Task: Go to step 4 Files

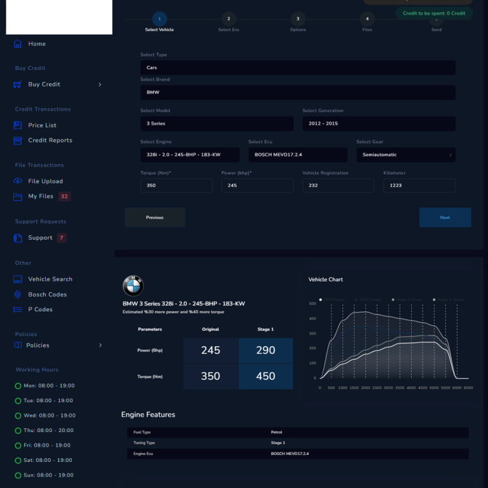Action: [367, 19]
